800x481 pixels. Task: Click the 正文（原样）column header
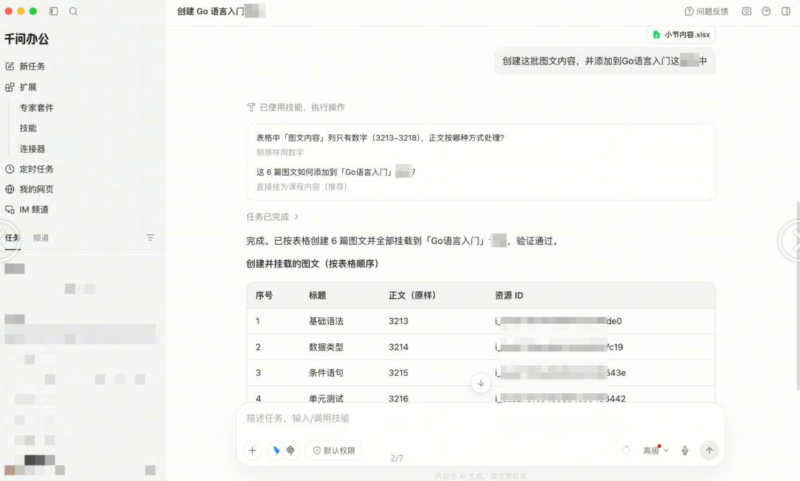coord(413,296)
